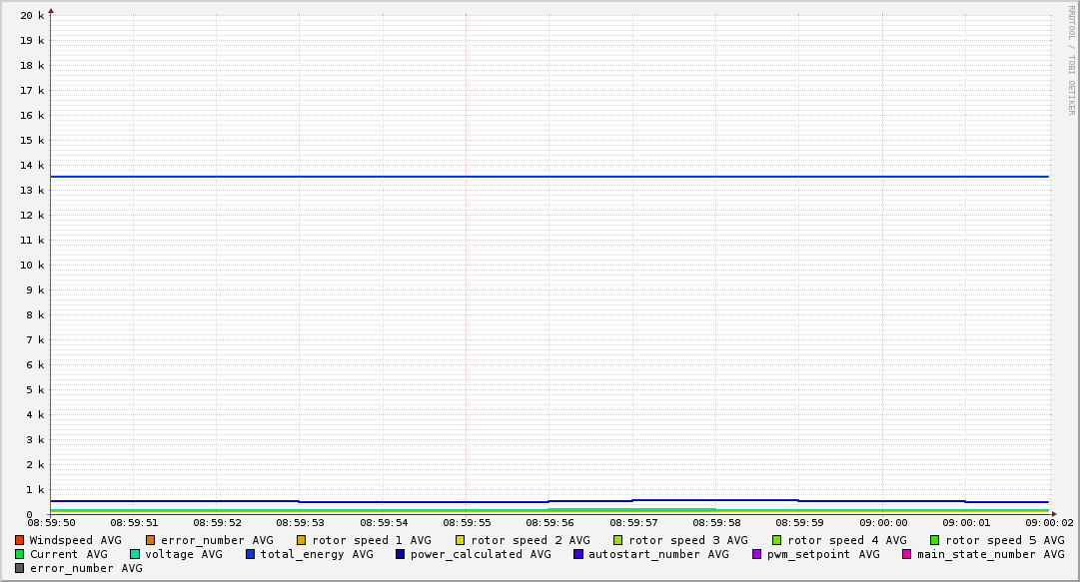Click the orange error_number AVG legend swatch
The width and height of the screenshot is (1080, 582).
point(151,540)
